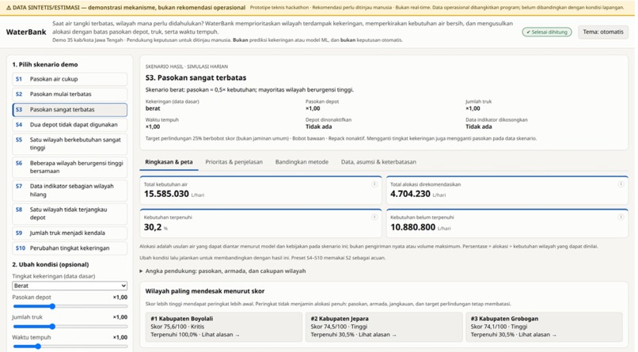Open Tingkat kekeringan dropdown showing Berat
This screenshot has height=352, width=638.
[70, 286]
